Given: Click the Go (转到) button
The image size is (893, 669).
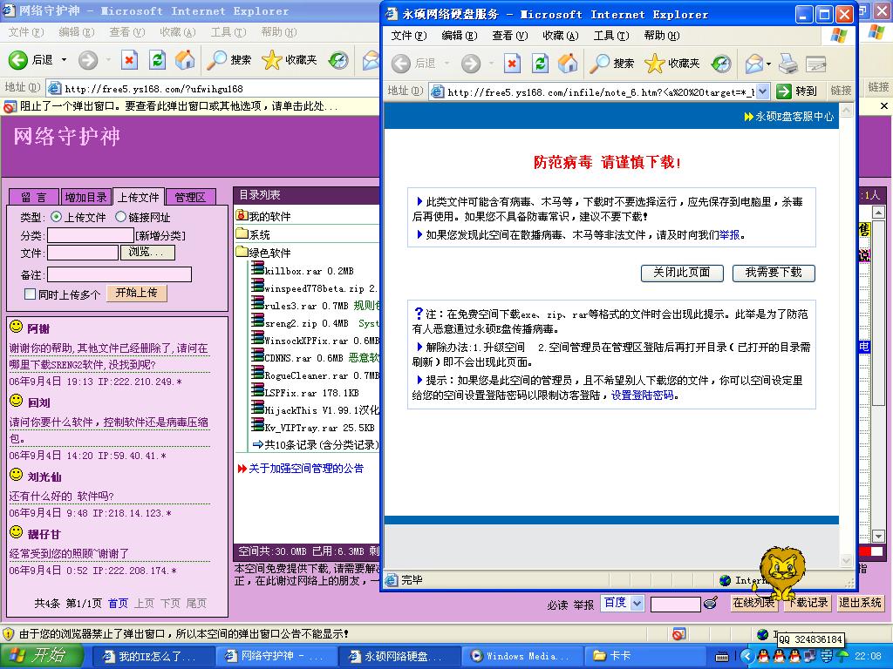Looking at the screenshot, I should (797, 91).
